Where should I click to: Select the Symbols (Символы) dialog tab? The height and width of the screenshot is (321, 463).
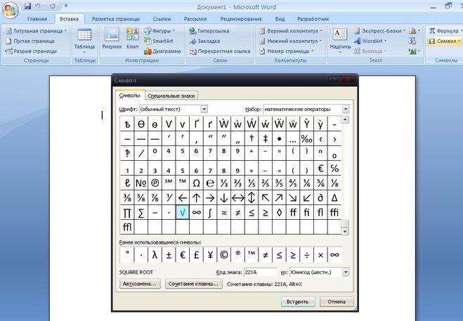[x=130, y=96]
